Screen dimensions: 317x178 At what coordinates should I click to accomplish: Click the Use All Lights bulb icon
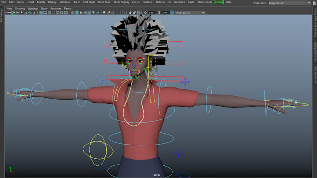coord(93,13)
